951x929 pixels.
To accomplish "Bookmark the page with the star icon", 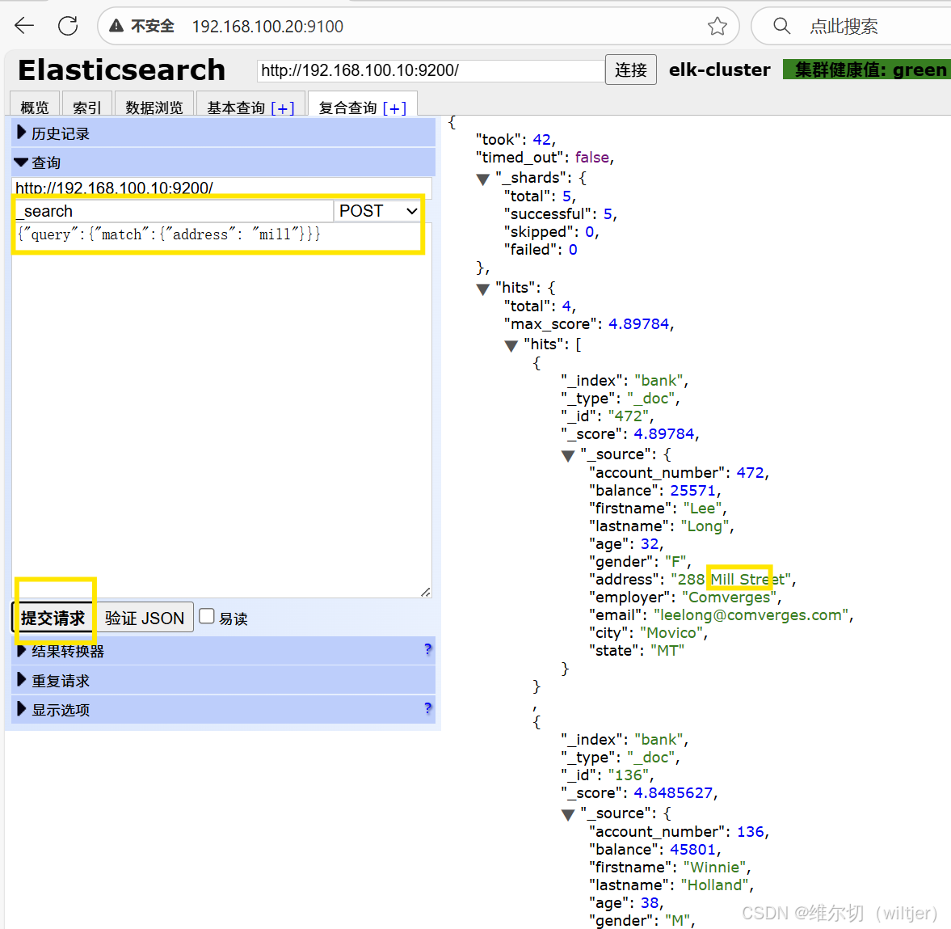I will [717, 26].
